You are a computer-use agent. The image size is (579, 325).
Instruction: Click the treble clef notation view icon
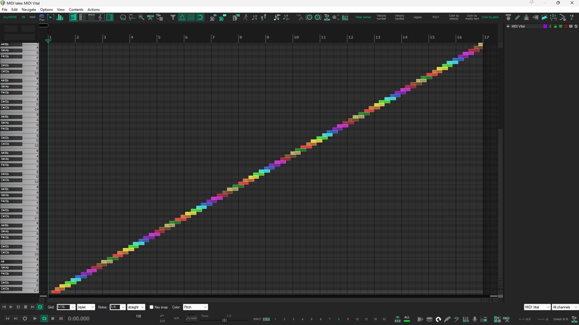click(100, 17)
